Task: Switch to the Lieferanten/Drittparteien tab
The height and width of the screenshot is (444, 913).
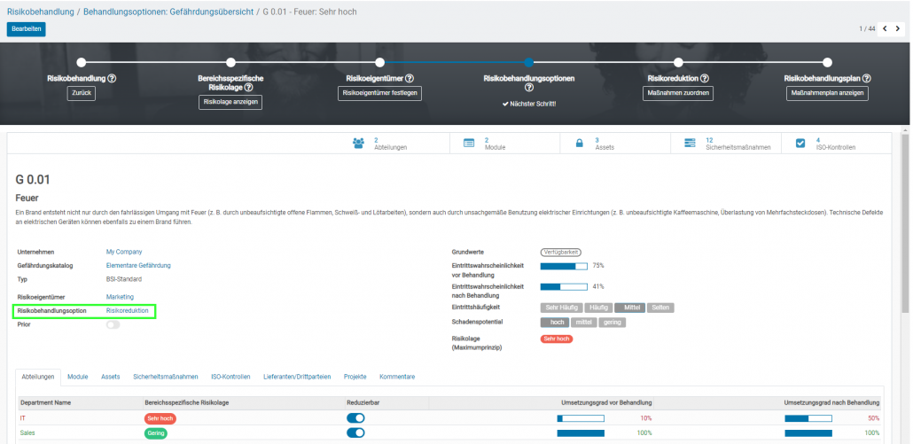Action: tap(299, 377)
